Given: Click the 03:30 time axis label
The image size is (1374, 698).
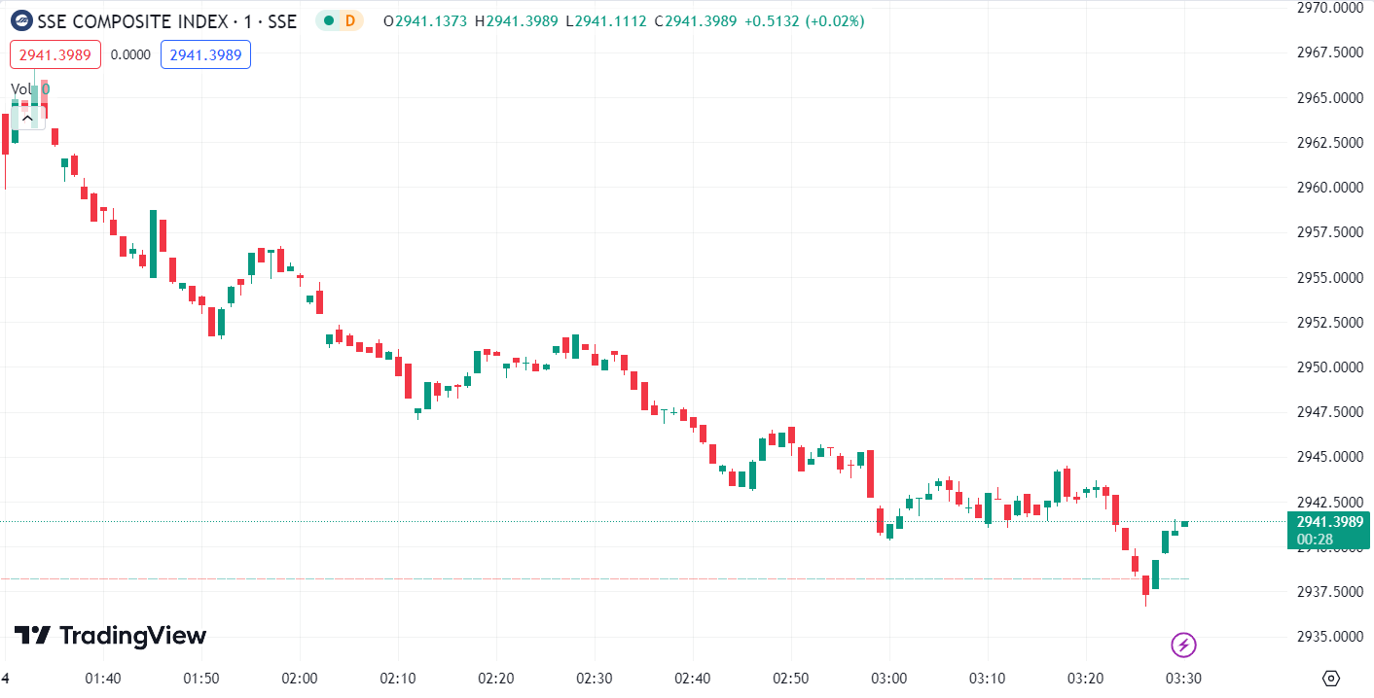Looking at the screenshot, I should pos(1183,678).
